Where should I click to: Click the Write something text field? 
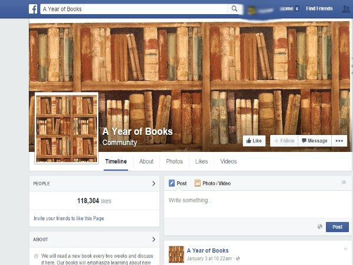tap(258, 204)
